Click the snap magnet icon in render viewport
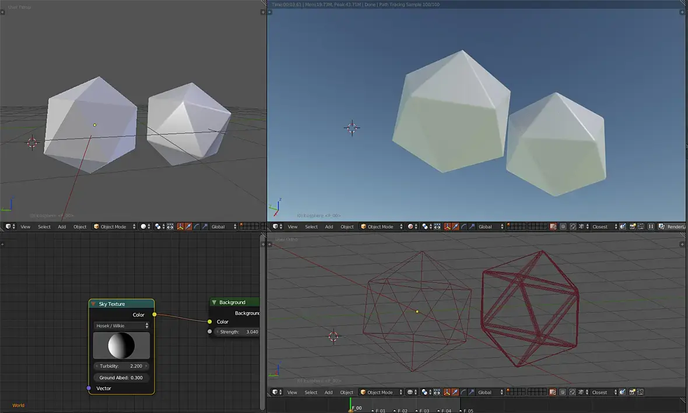The image size is (688, 413). tap(573, 227)
